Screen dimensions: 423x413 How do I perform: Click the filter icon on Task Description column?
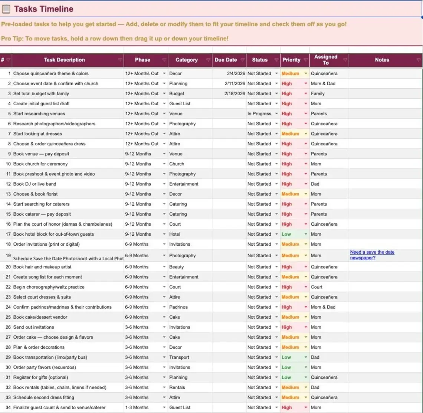[119, 60]
